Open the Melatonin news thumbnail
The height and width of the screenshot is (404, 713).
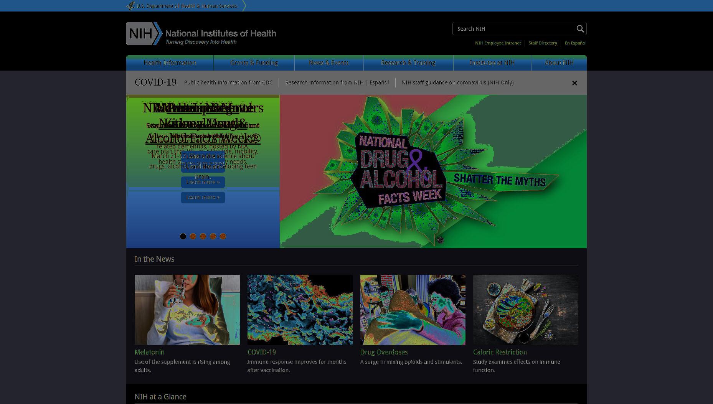click(187, 310)
